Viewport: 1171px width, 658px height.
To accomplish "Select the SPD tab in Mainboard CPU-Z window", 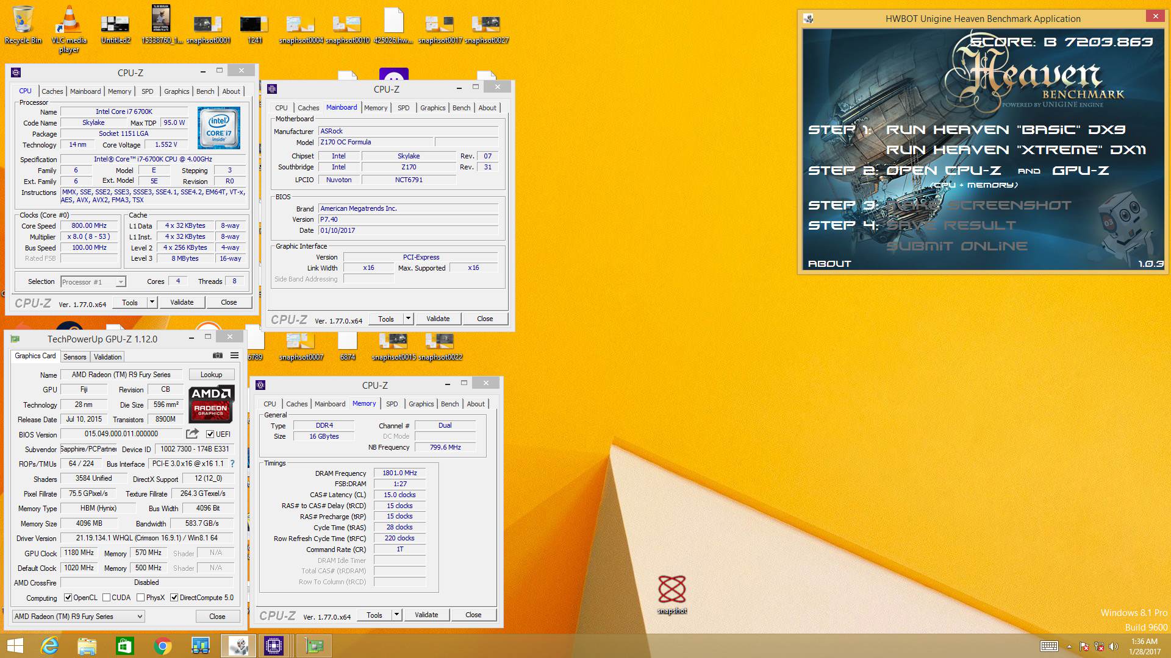I will (x=404, y=108).
